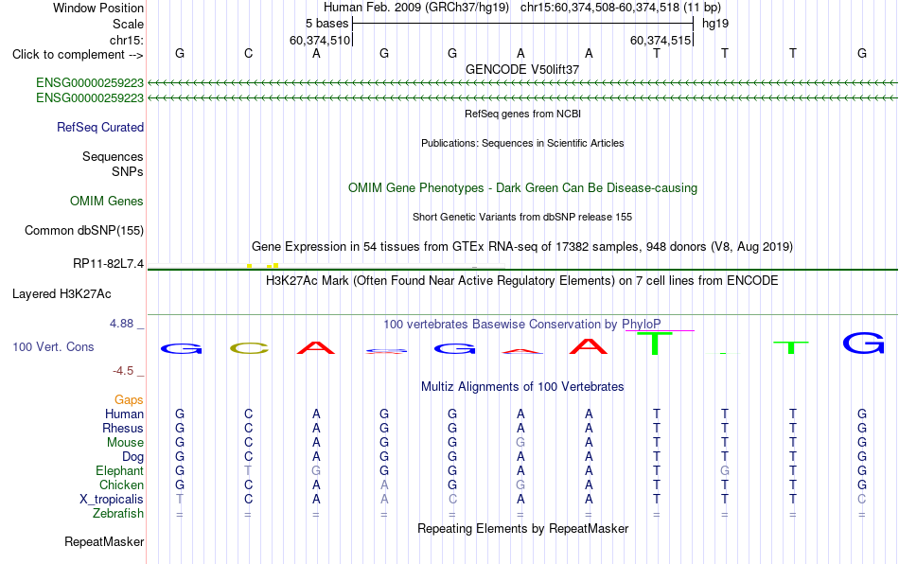Open the GENCODE V50lift37 track title

click(522, 69)
